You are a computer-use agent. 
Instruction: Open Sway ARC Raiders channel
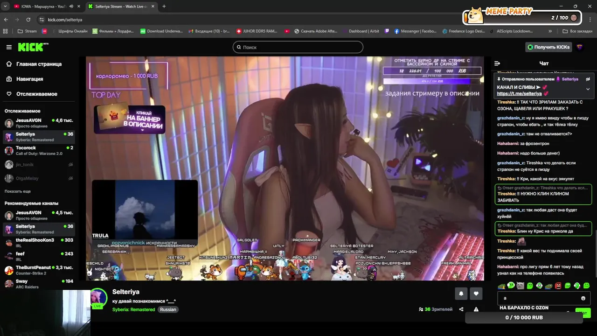pyautogui.click(x=39, y=284)
